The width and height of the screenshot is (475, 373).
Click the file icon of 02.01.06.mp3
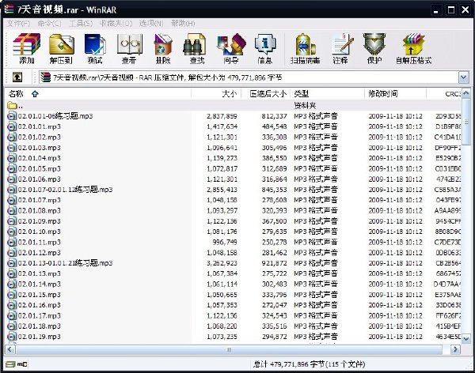click(12, 179)
